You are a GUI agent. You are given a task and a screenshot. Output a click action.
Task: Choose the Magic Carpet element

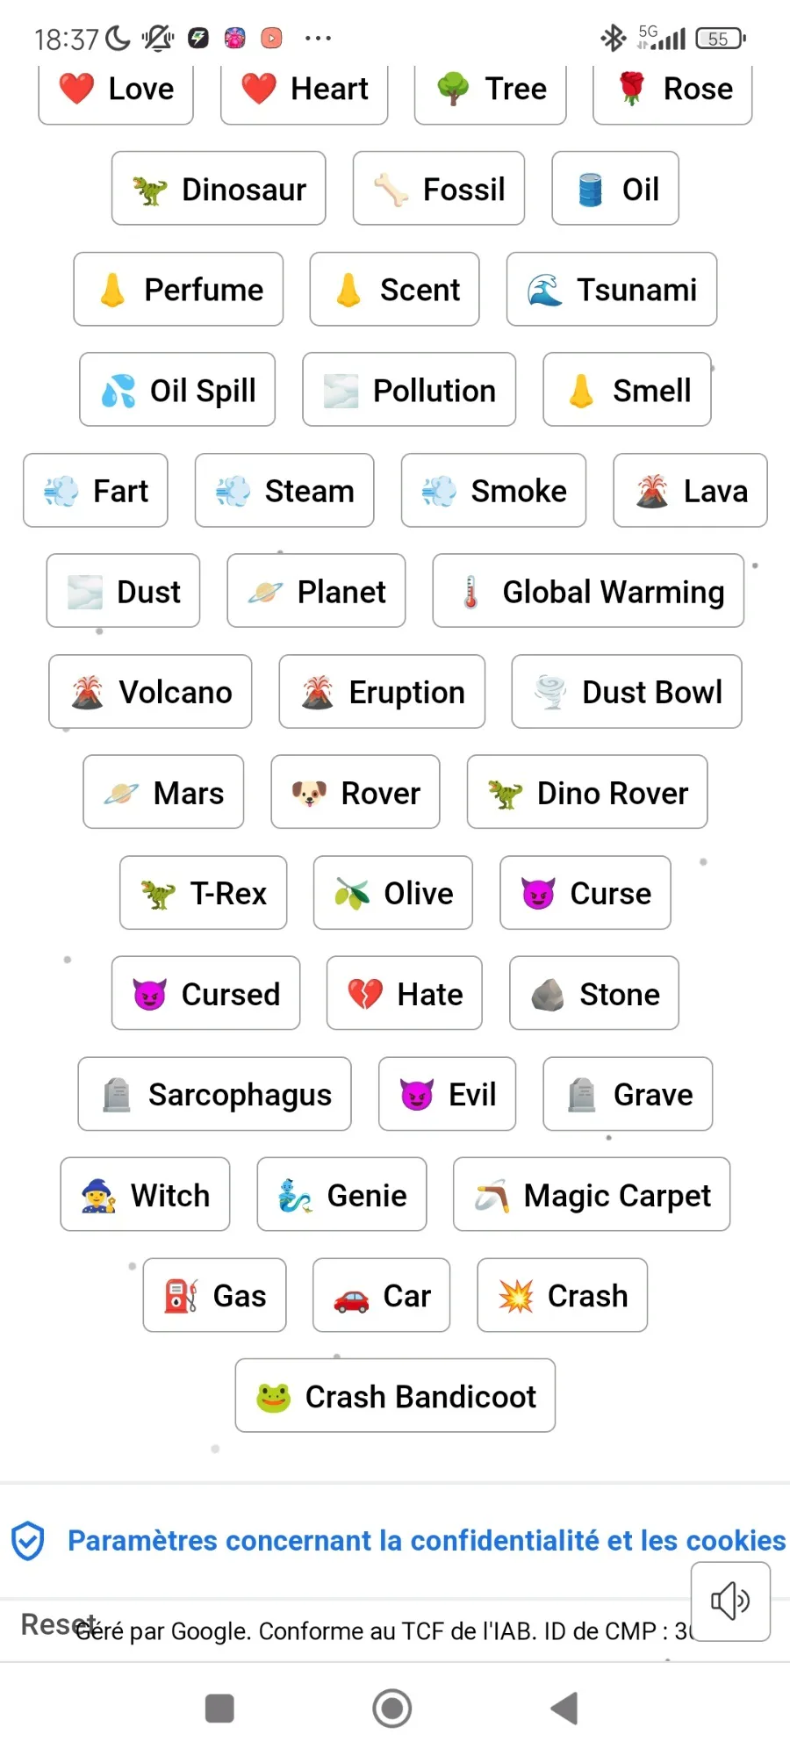click(x=592, y=1195)
